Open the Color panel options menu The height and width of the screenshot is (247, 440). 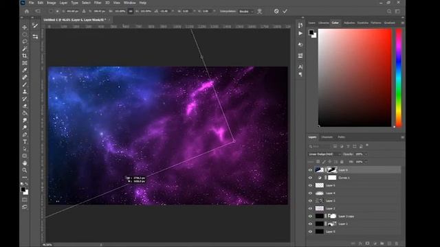click(x=402, y=23)
